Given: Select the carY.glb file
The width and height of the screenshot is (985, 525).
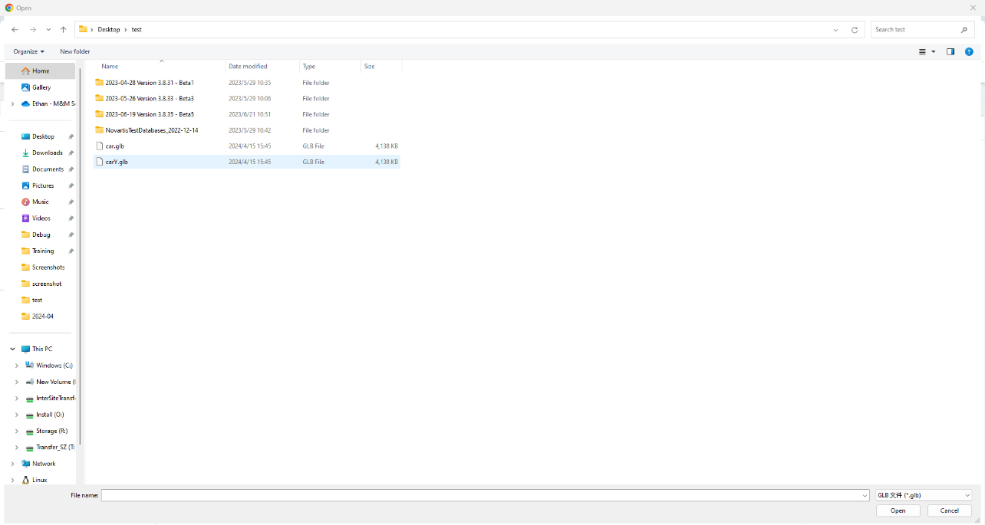Looking at the screenshot, I should pos(117,162).
